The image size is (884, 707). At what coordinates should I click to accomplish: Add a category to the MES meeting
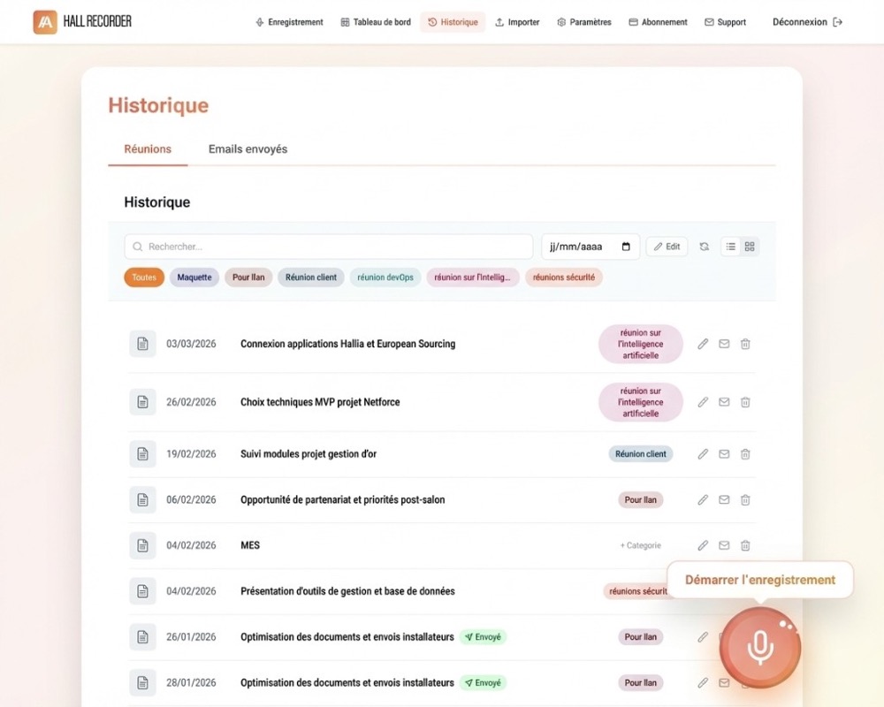(640, 545)
